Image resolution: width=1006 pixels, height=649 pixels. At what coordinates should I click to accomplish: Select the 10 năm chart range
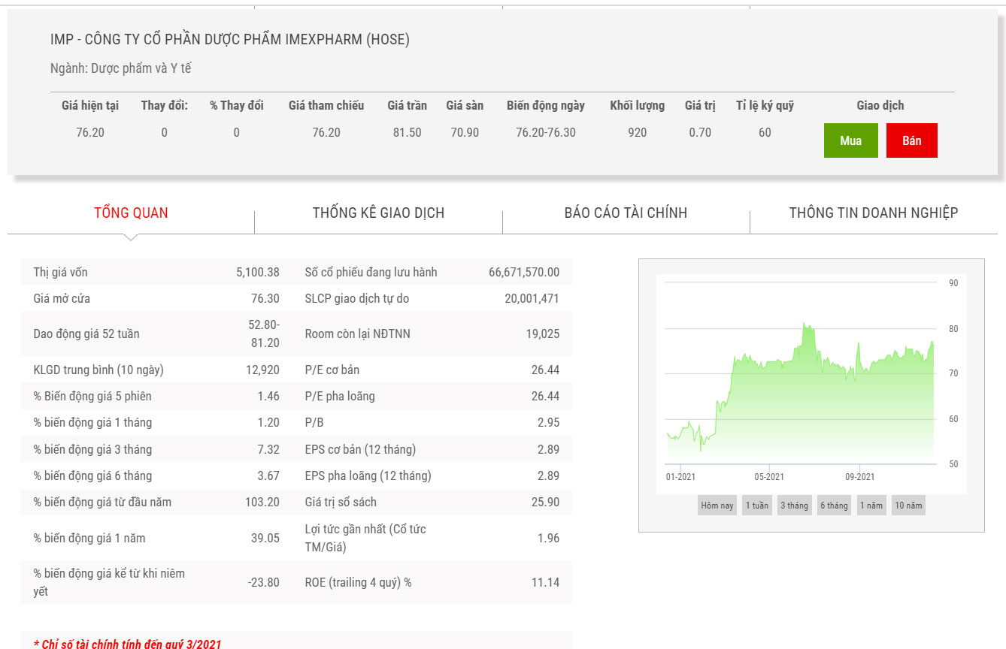pyautogui.click(x=908, y=506)
